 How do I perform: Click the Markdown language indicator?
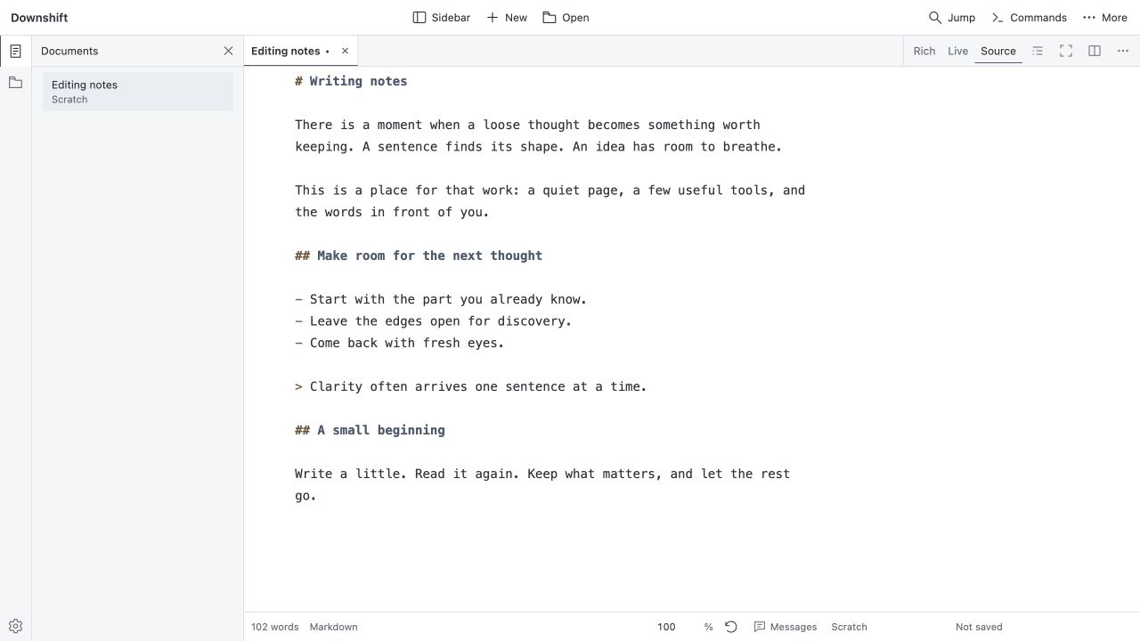334,627
